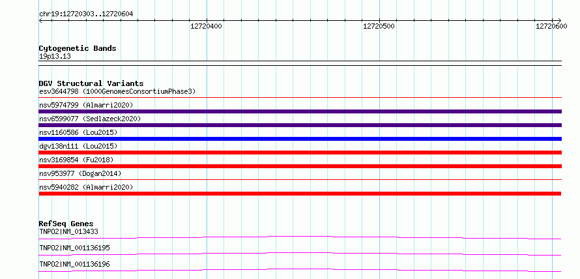The image size is (580, 279).
Task: Click the 19p13.13 band label
Action: [x=55, y=57]
